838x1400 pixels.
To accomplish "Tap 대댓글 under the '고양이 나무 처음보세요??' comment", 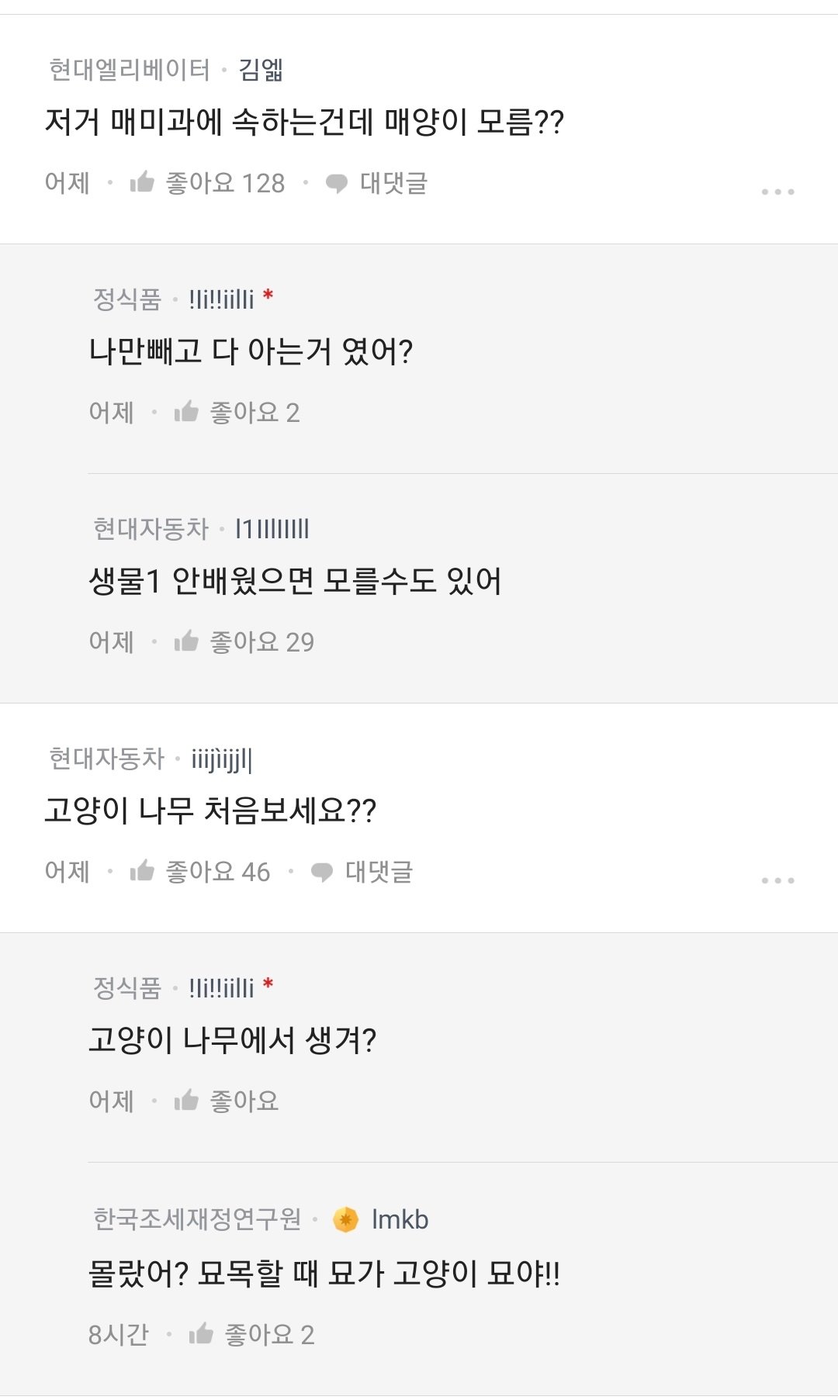I will (x=379, y=872).
